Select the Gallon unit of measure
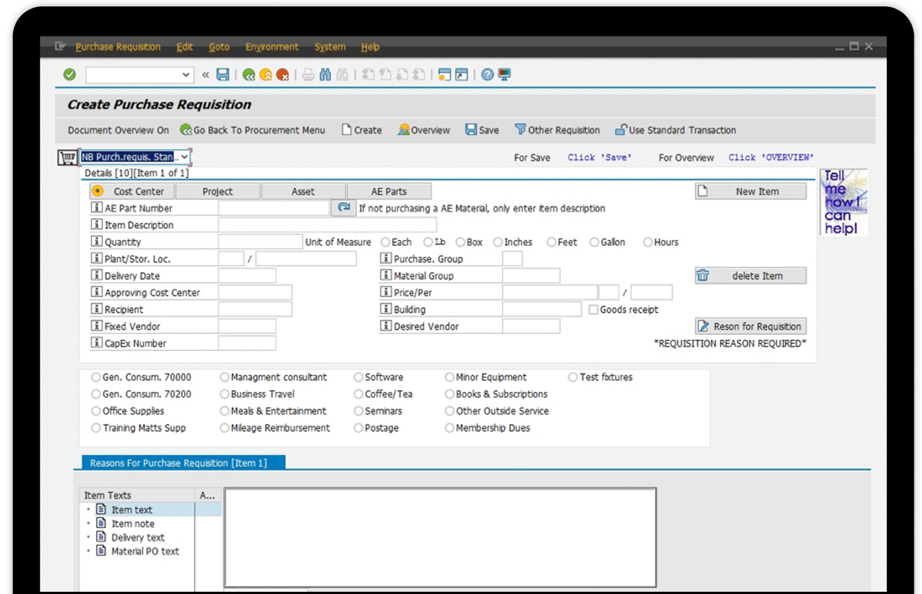This screenshot has width=922, height=594. (594, 242)
